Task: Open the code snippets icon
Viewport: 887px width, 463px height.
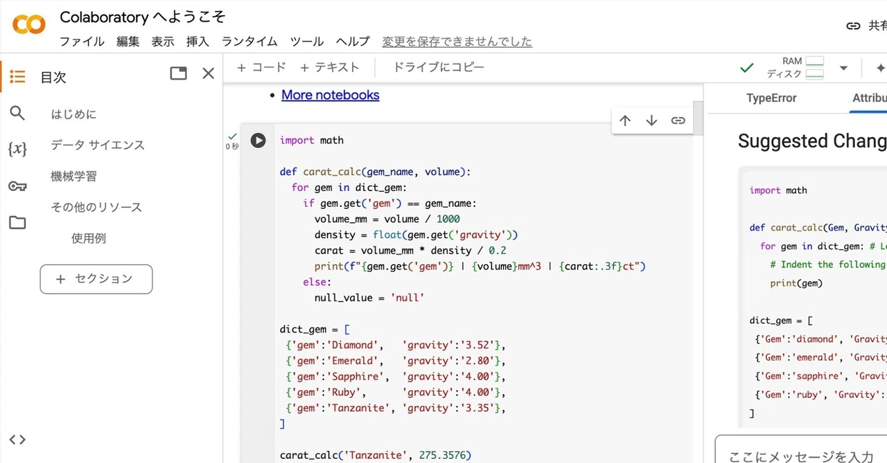Action: 17,439
